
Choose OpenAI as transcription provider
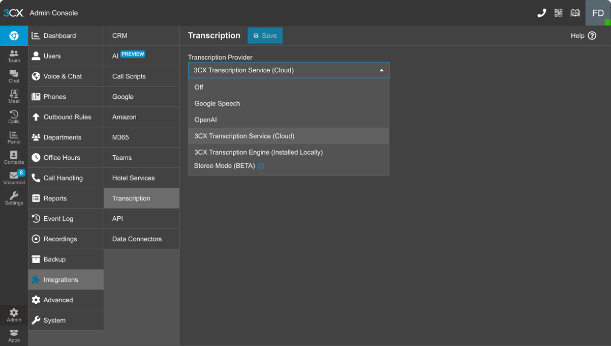(x=205, y=120)
